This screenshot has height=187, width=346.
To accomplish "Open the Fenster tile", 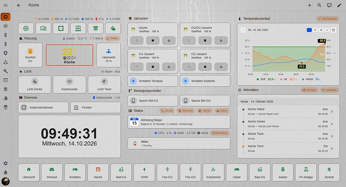I will (96, 107).
